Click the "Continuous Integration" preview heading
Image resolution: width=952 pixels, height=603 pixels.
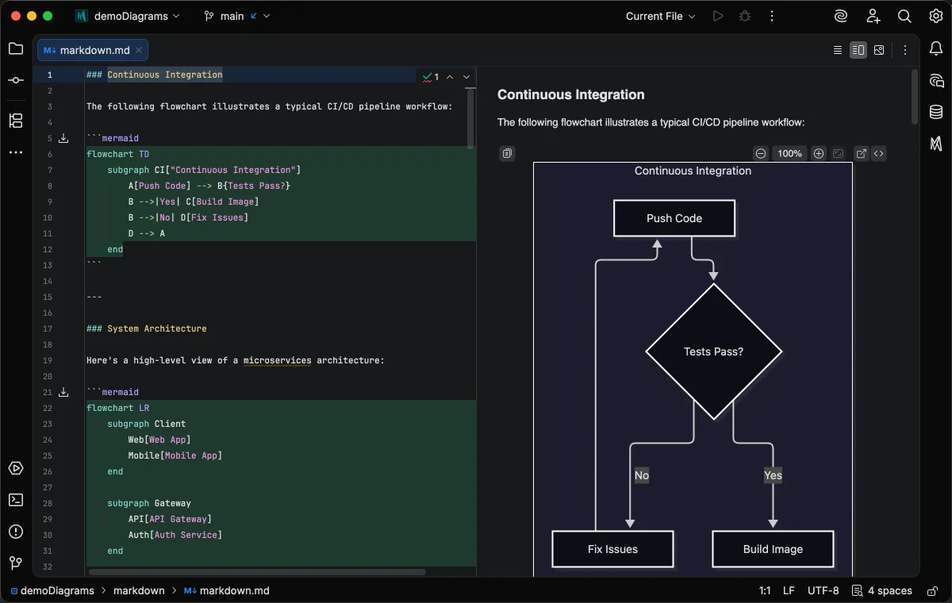tap(570, 94)
